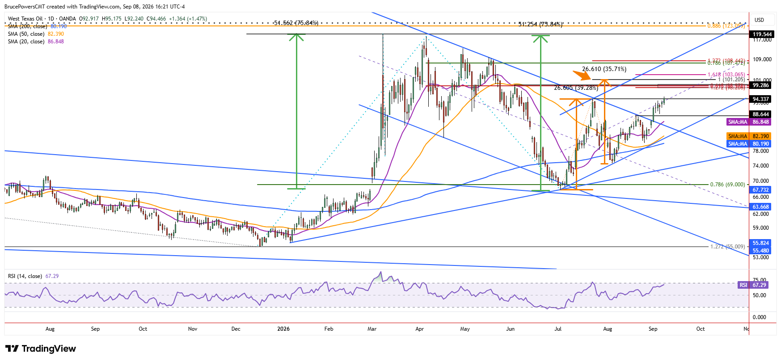
Task: Click the 63.668 price axis label
Action: [761, 207]
